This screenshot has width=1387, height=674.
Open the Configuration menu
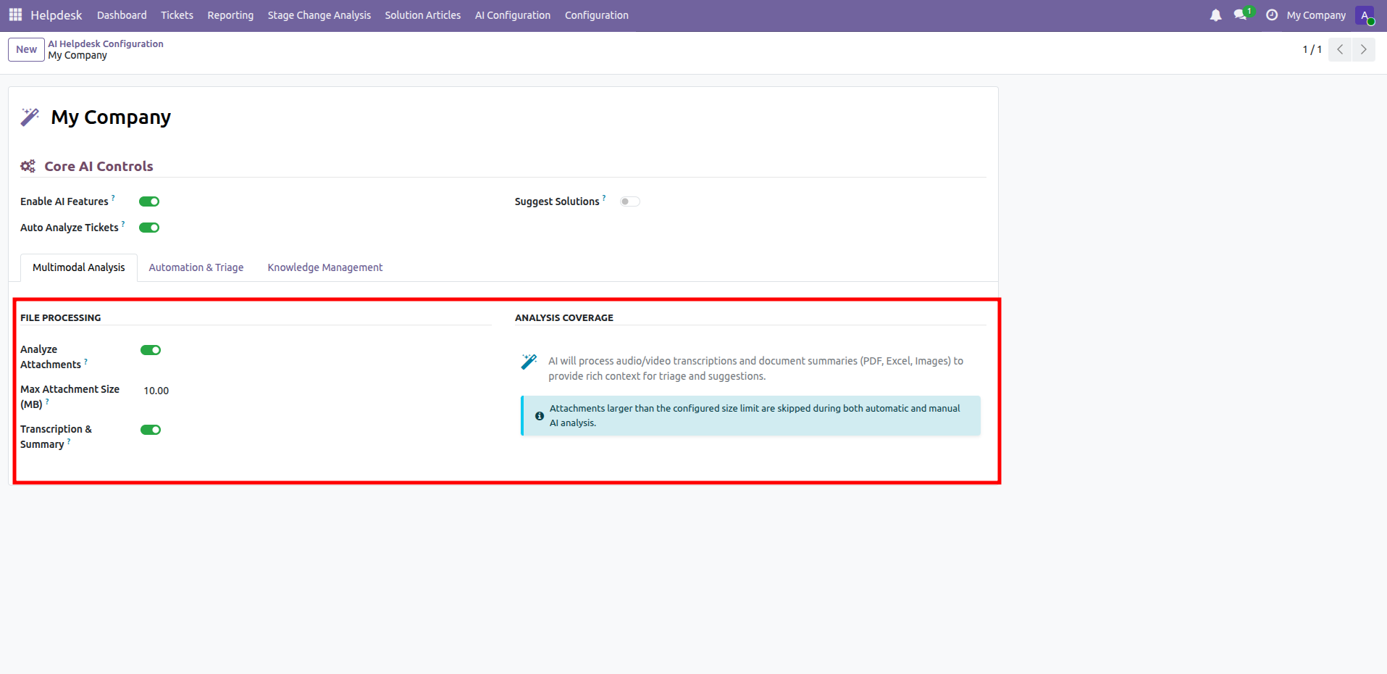pyautogui.click(x=597, y=15)
